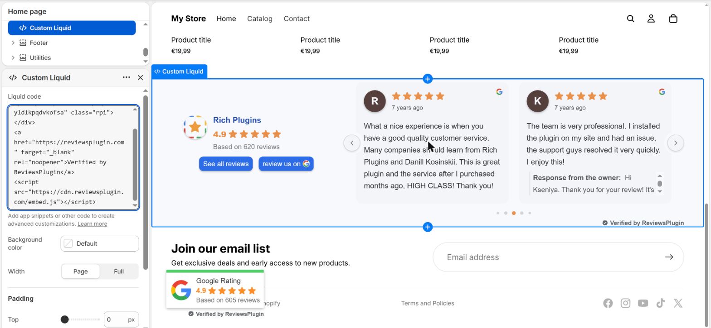Click Home page heading in sidebar
The image size is (711, 328).
coord(27,11)
